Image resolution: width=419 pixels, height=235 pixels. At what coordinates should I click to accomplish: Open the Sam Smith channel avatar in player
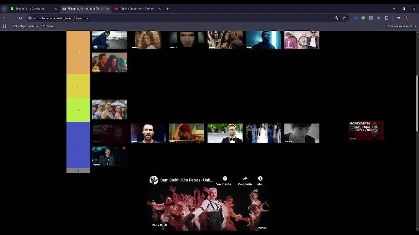tap(154, 180)
